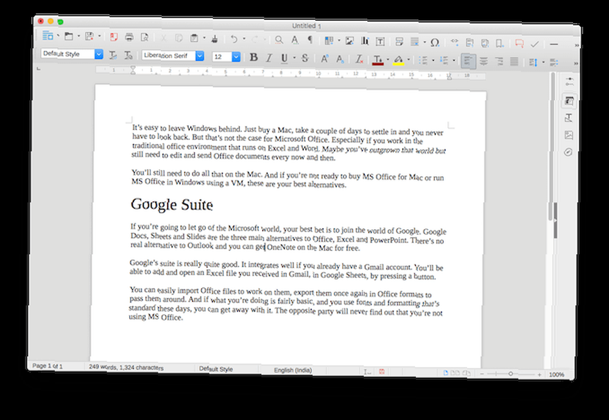Screen dimensions: 609x420
Task: Click the Paste clipboard icon
Action: pyautogui.click(x=194, y=38)
